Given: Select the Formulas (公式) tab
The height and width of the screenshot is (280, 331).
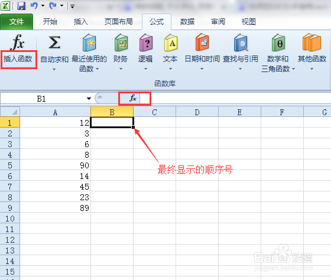Looking at the screenshot, I should [x=157, y=22].
